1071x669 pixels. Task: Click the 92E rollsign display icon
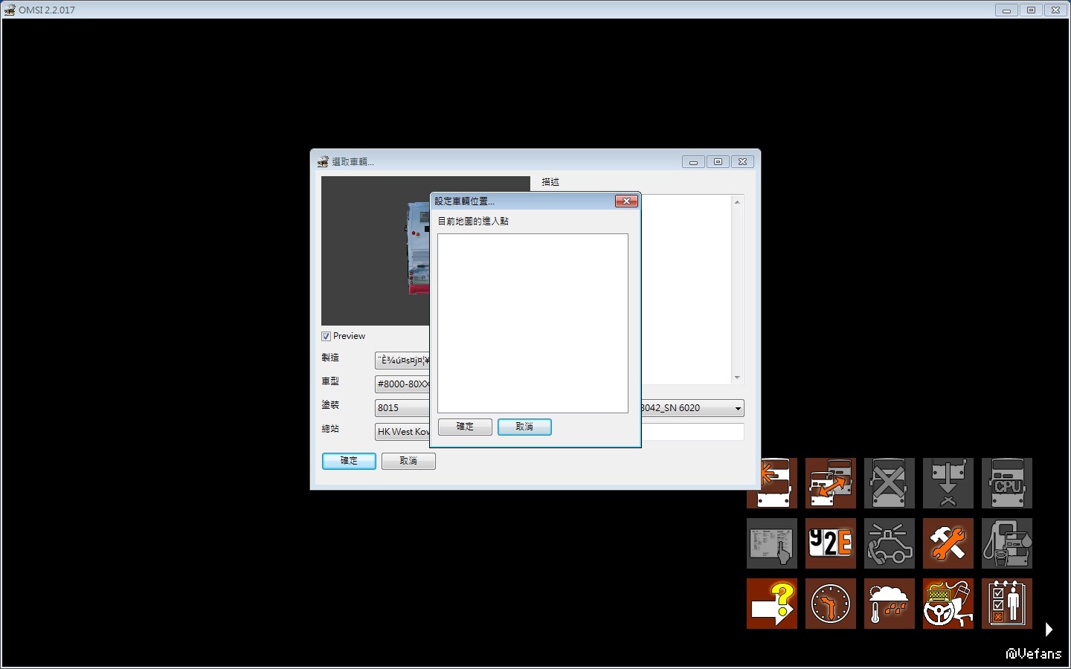point(831,543)
